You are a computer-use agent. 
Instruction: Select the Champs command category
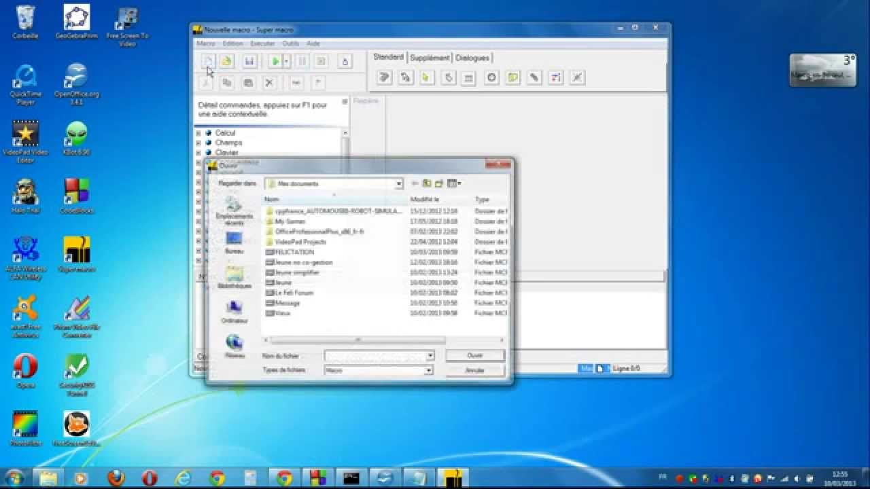228,143
